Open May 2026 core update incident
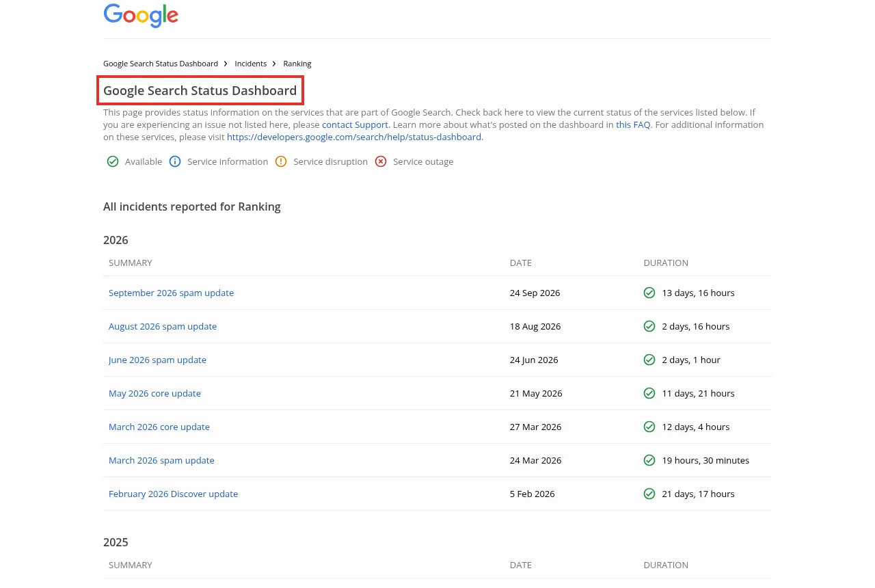875x588 pixels. click(154, 393)
